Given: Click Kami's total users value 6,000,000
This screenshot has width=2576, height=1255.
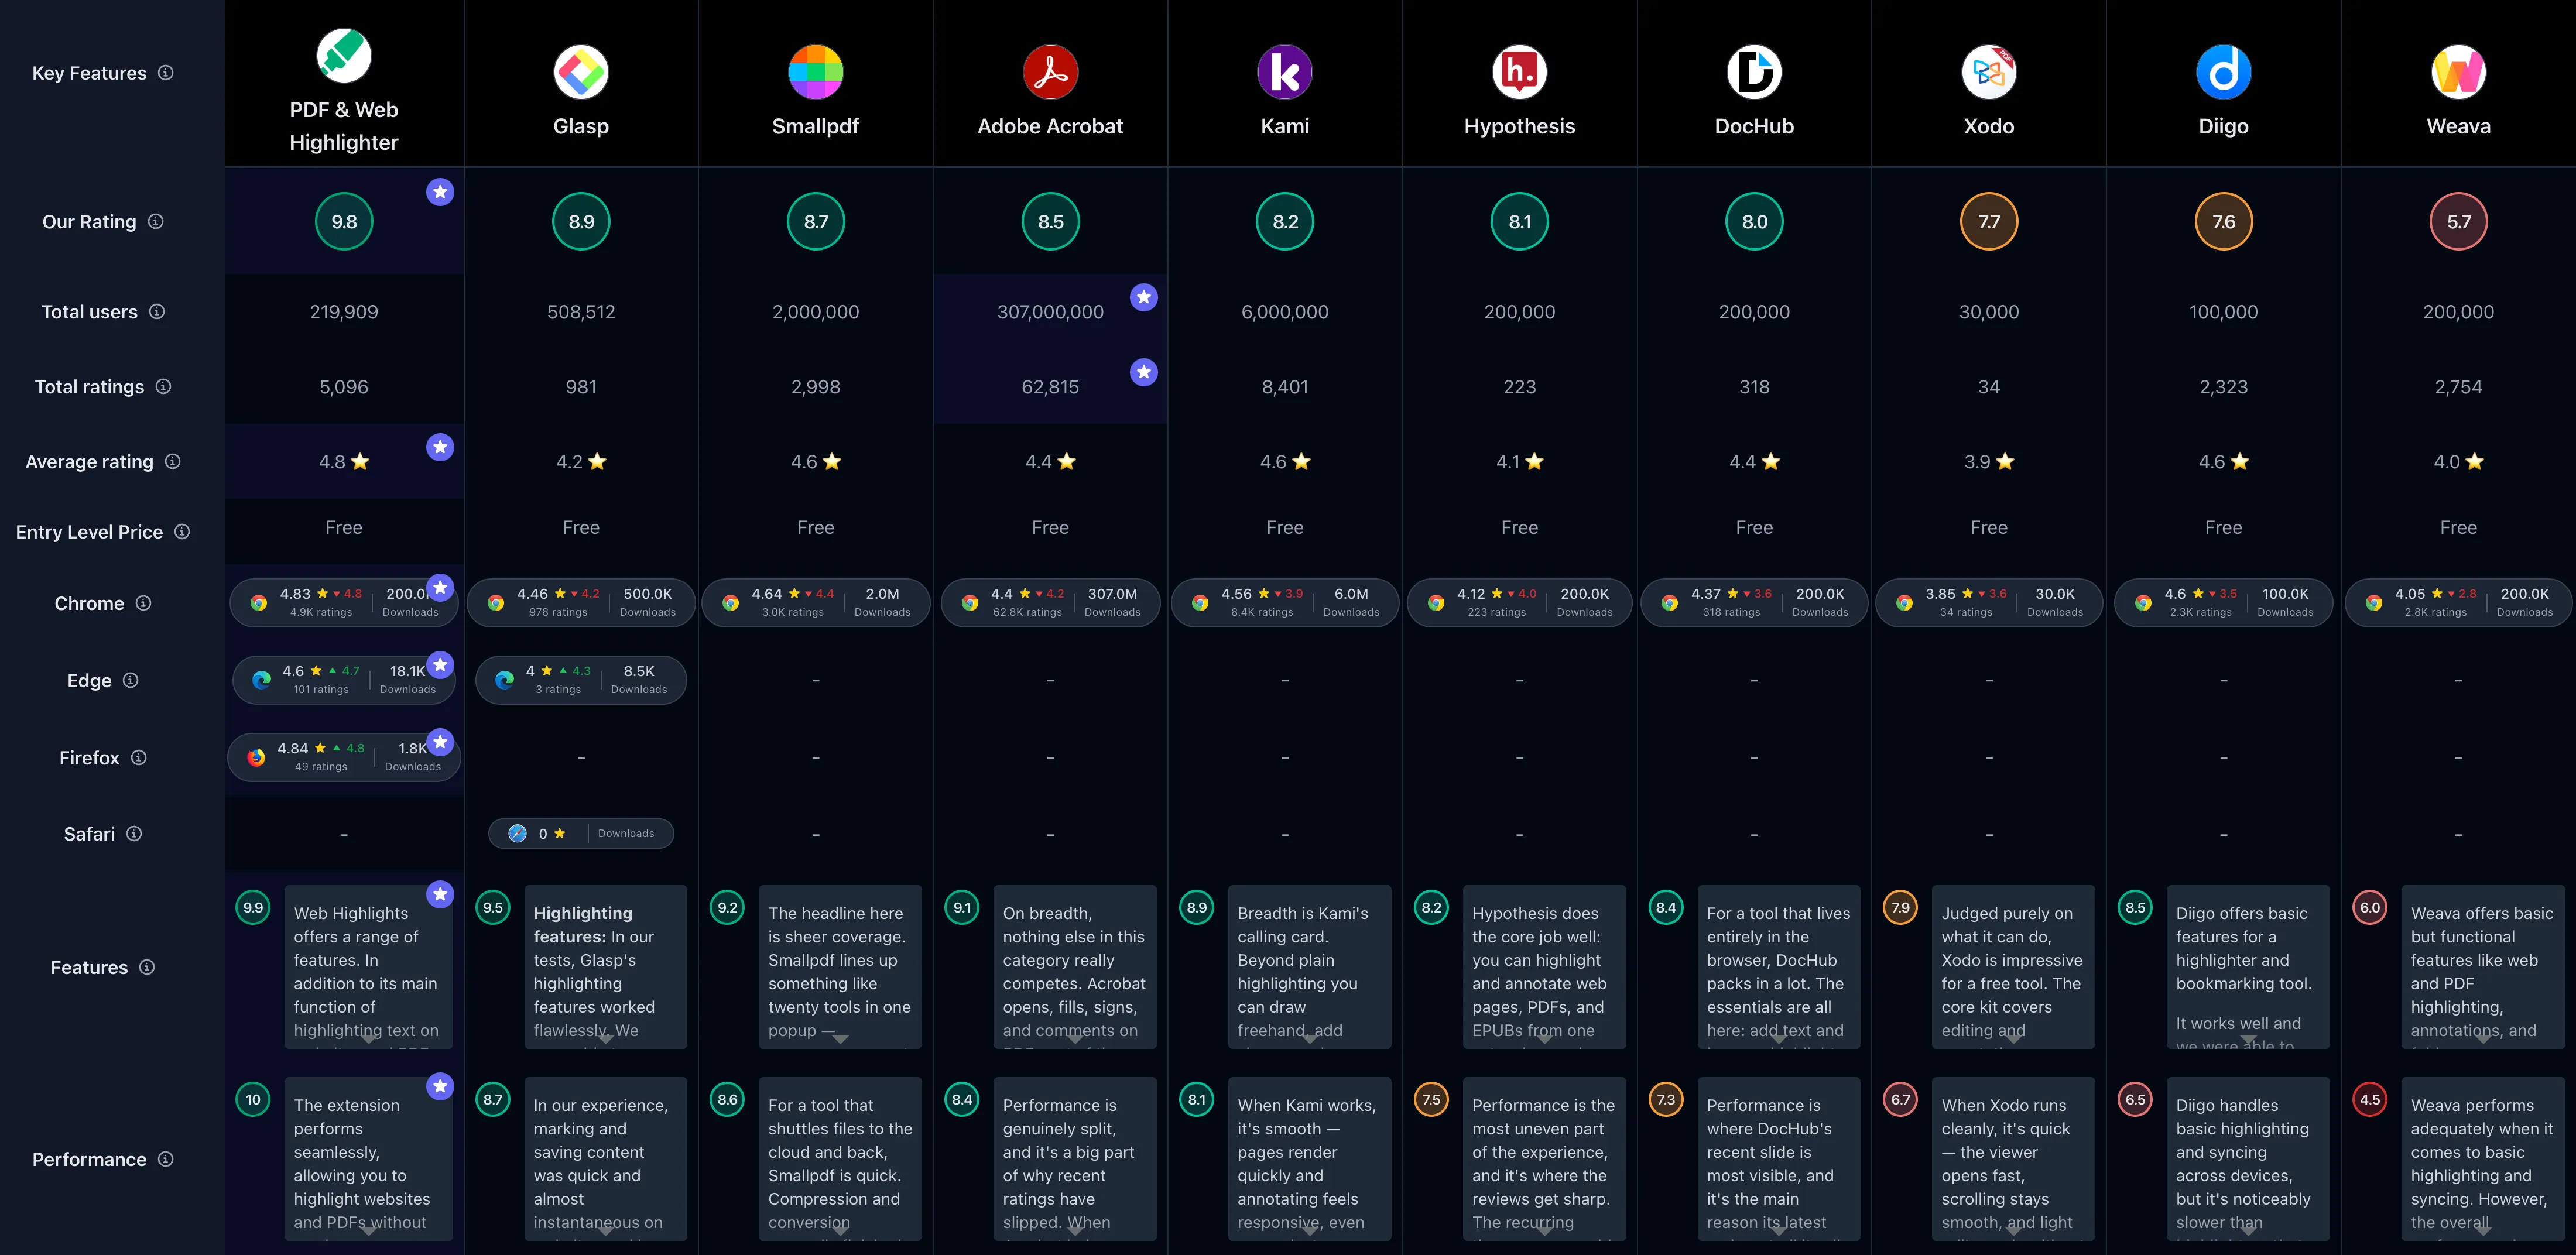Looking at the screenshot, I should pyautogui.click(x=1285, y=312).
